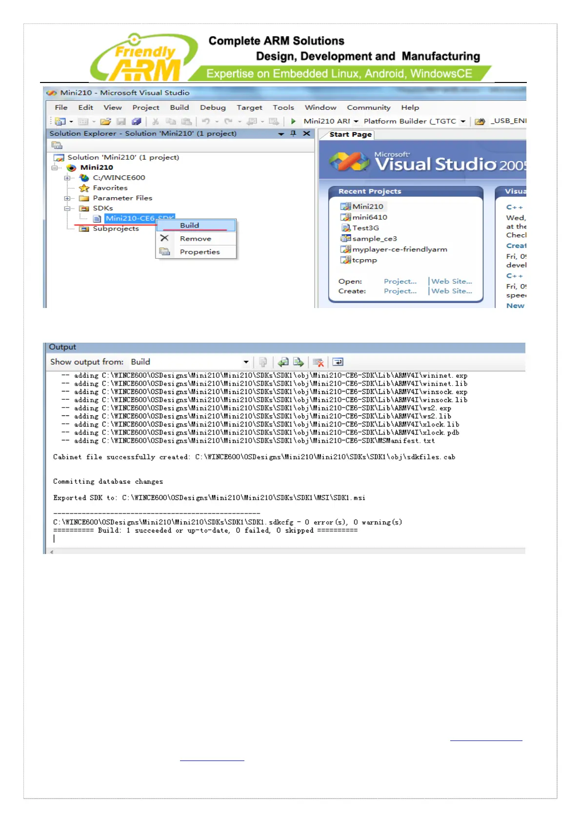Select Favorites in Solution Explorer
This screenshot has height=822, width=581.
pyautogui.click(x=110, y=188)
